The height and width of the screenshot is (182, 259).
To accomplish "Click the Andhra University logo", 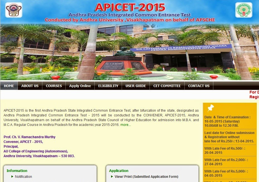I will [x=14, y=10].
